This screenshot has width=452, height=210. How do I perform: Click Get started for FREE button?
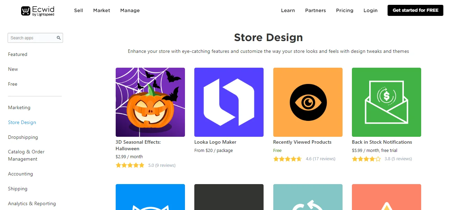pyautogui.click(x=415, y=10)
